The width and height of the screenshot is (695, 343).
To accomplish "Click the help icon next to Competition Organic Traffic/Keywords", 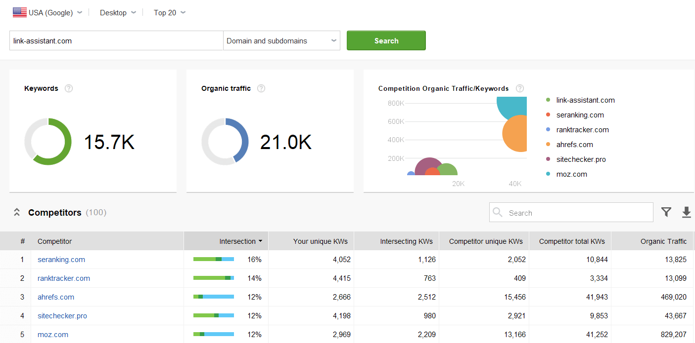I will click(520, 88).
